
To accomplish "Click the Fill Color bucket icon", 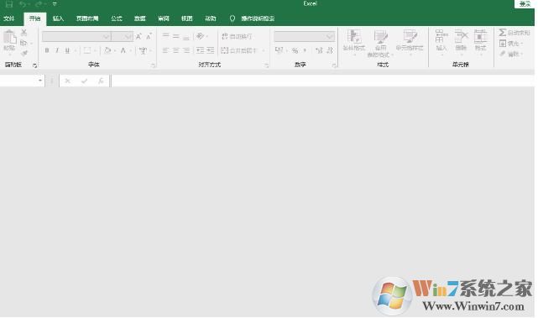I will coord(107,51).
